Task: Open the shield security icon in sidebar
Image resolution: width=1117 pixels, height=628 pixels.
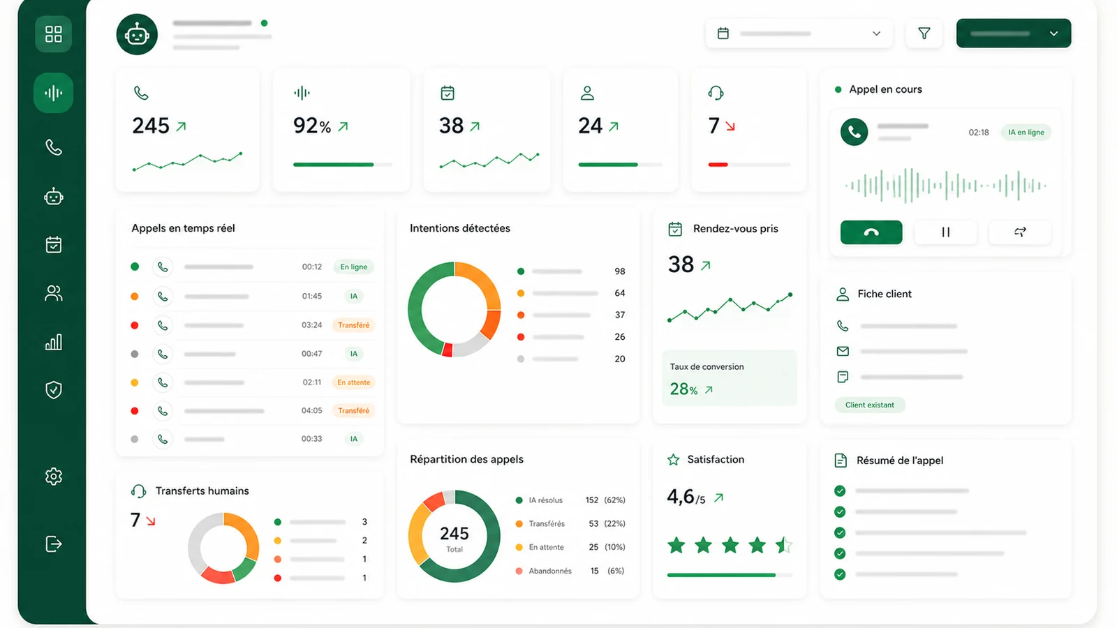Action: tap(54, 390)
